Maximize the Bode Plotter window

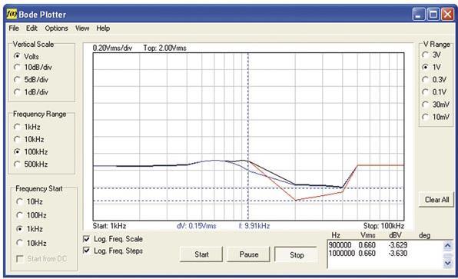click(433, 14)
